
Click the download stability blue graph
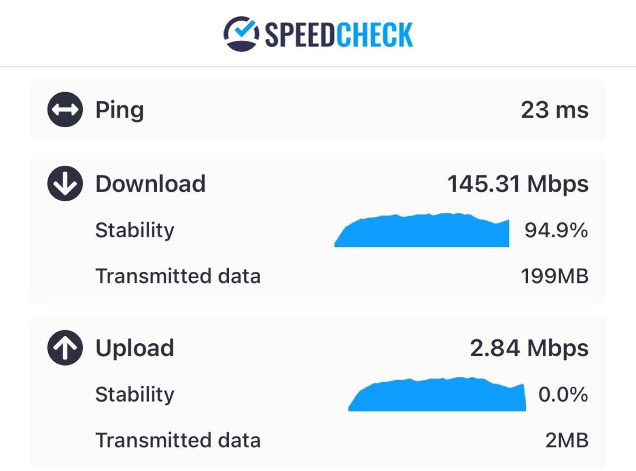[422, 230]
